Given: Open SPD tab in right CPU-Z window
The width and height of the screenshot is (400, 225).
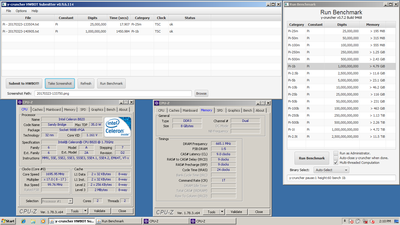Looking at the screenshot, I should 220,110.
